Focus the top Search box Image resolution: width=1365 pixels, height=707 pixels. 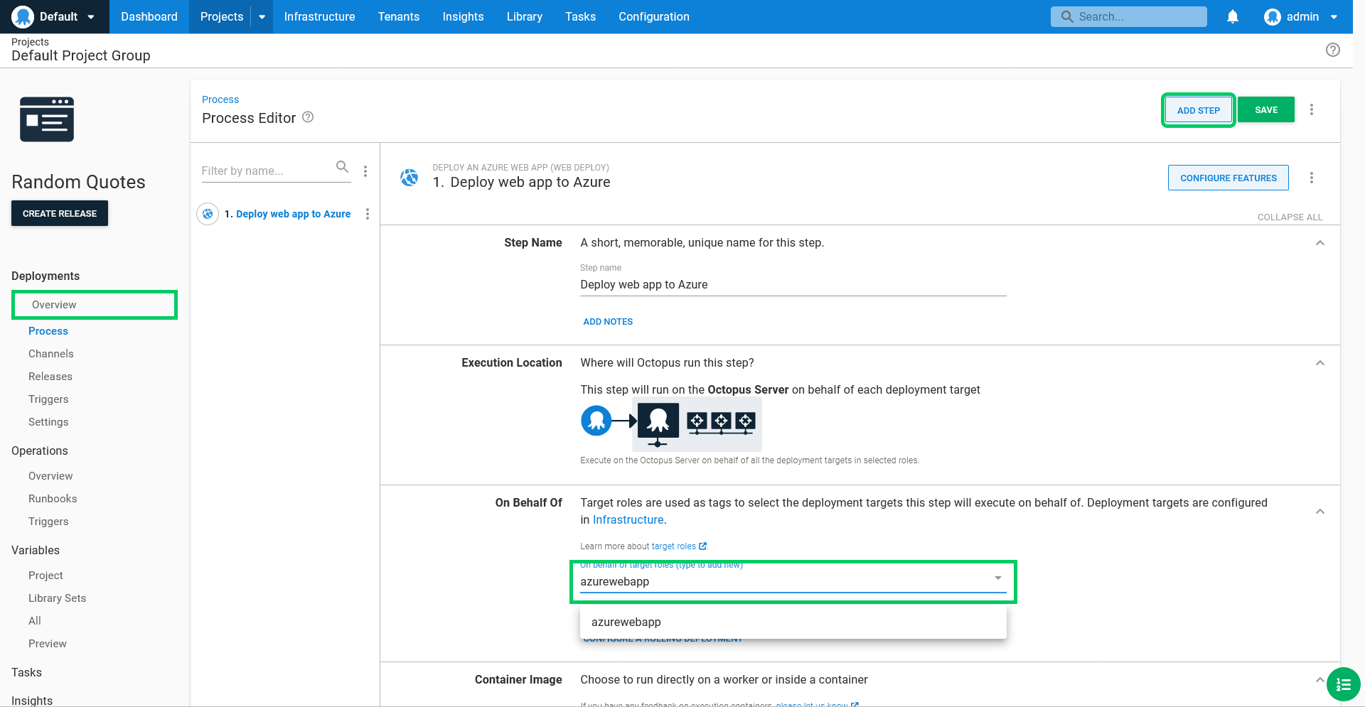click(x=1128, y=16)
